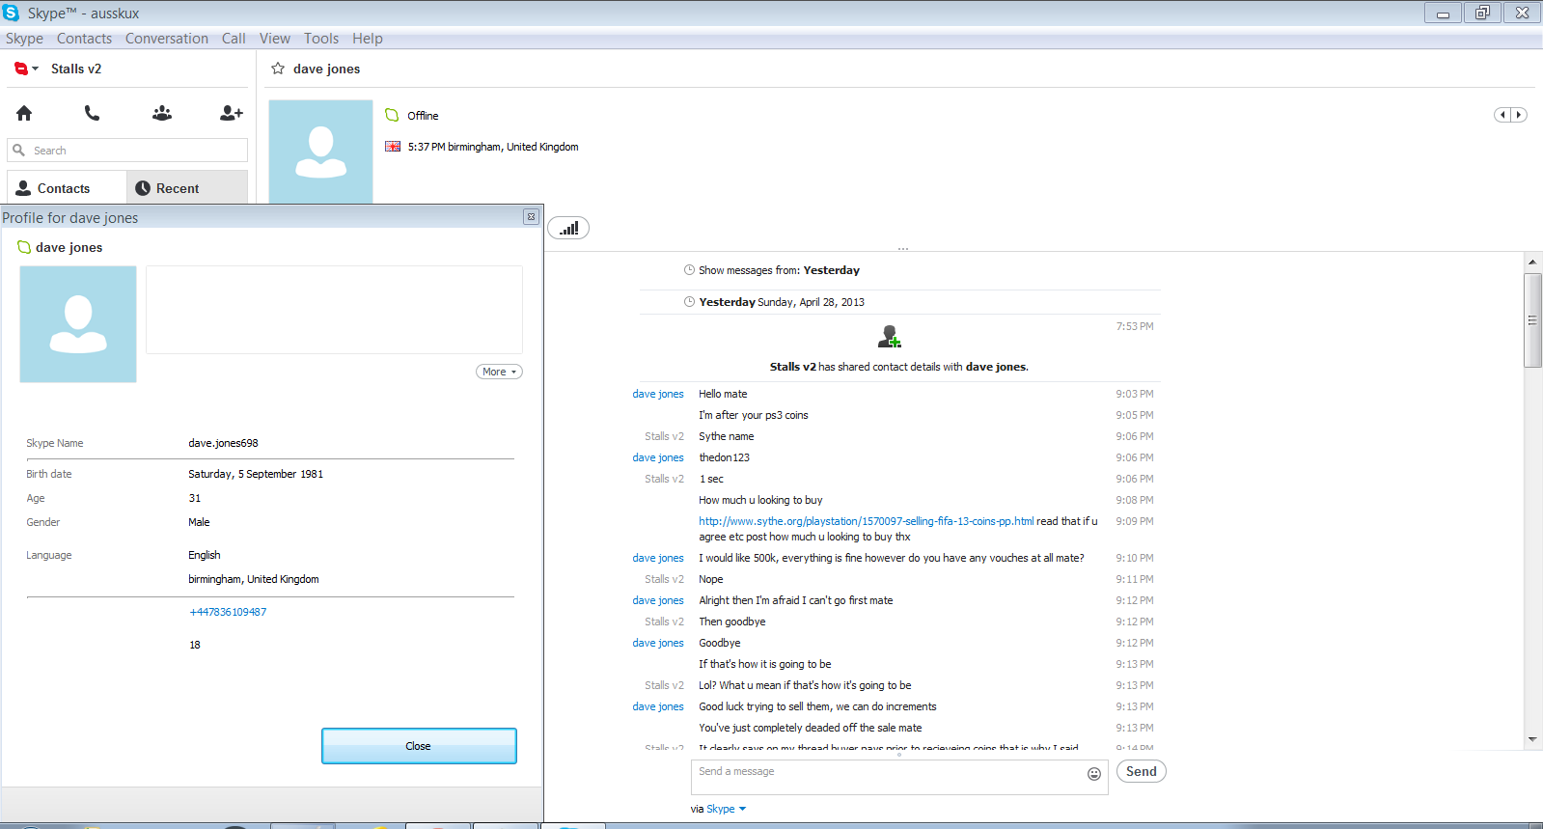Click clock icon beside Show messages from
This screenshot has width=1543, height=829.
tap(689, 270)
